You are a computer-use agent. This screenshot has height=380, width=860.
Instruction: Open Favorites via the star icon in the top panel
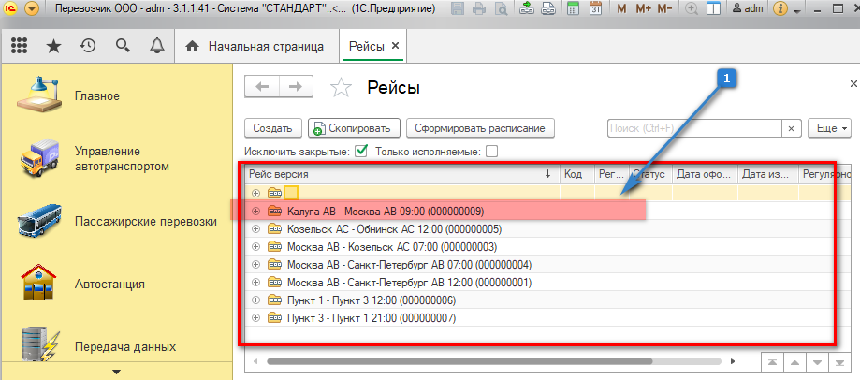53,46
